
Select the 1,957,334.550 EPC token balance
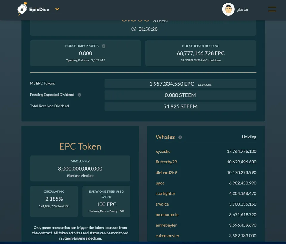pyautogui.click(x=172, y=84)
